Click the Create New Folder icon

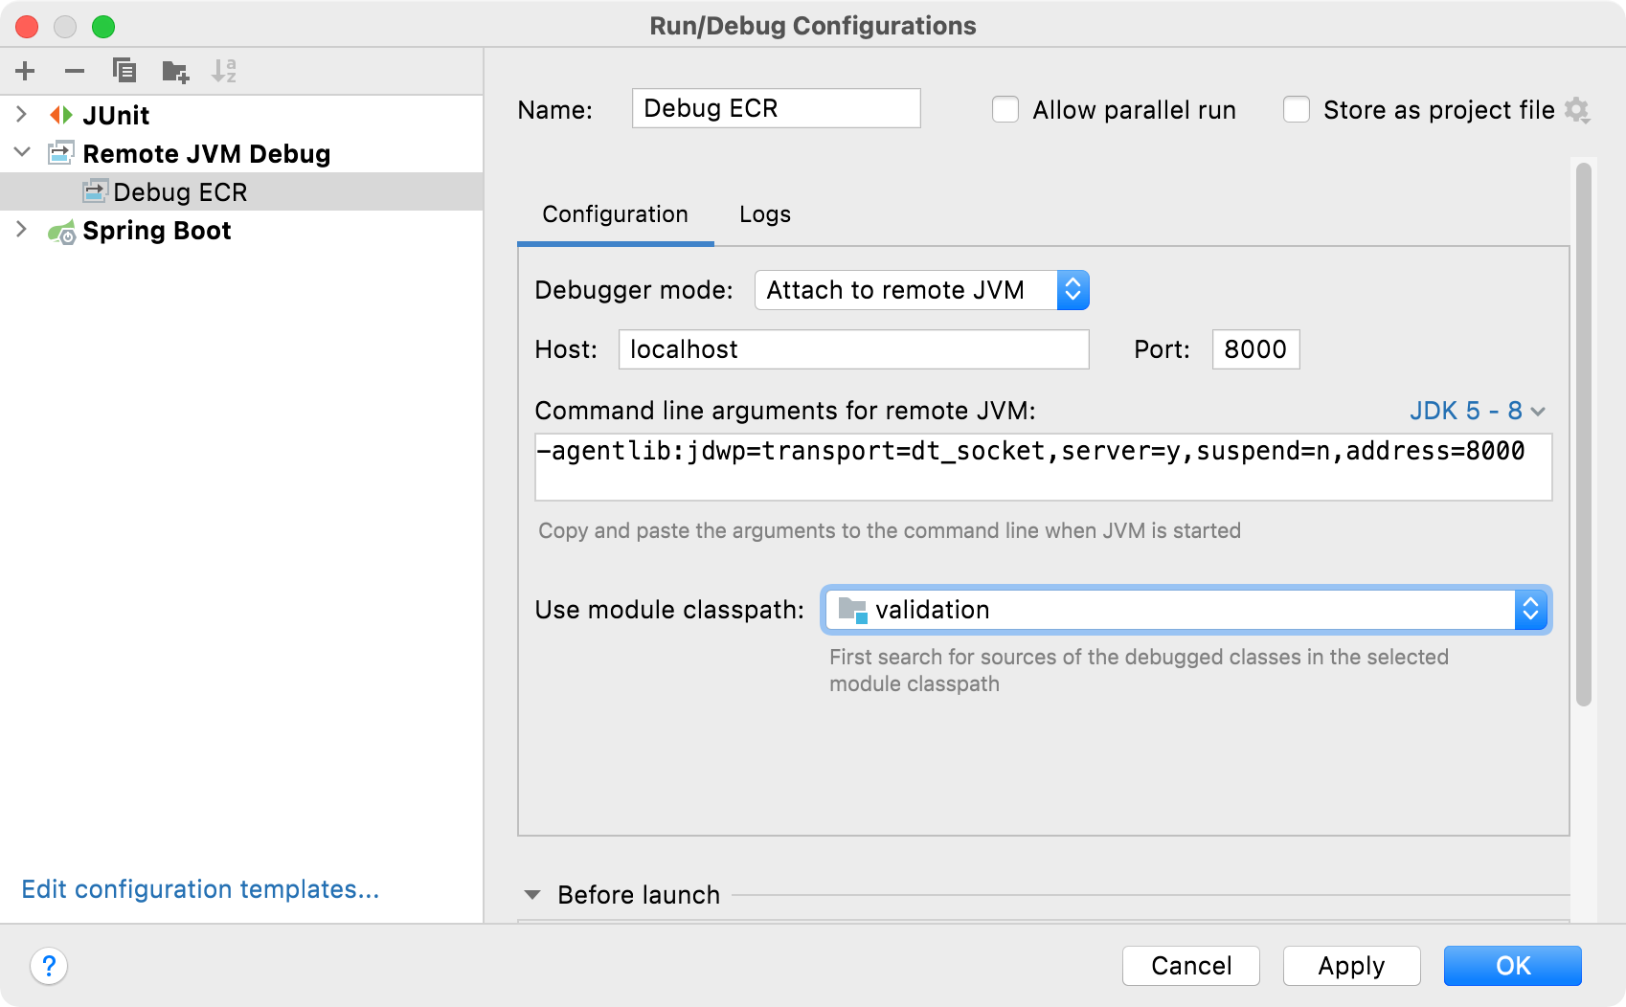click(175, 71)
